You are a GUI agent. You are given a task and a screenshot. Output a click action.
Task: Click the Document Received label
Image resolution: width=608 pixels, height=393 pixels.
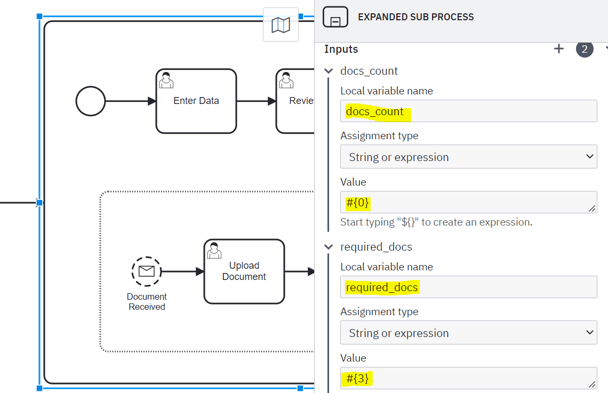(147, 301)
